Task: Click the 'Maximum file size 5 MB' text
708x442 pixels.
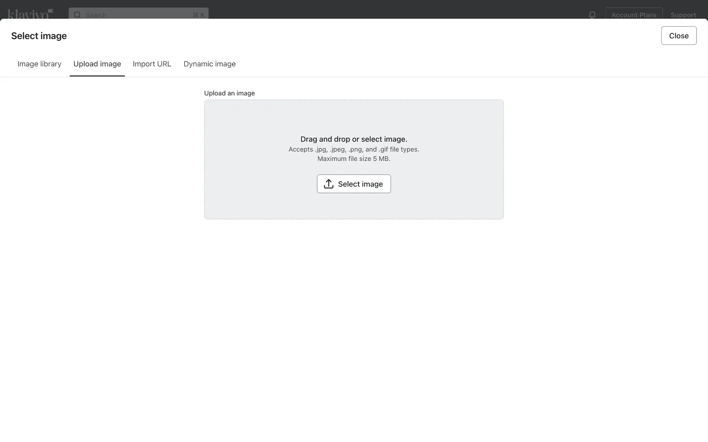Action: (x=354, y=159)
